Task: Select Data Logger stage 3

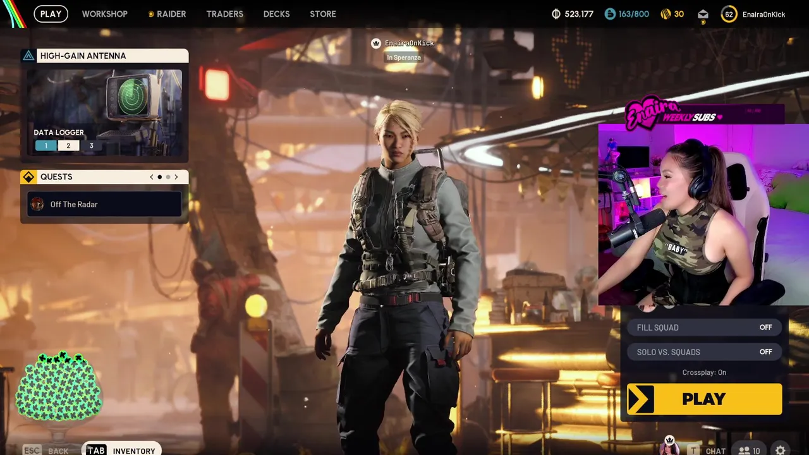Action: pos(91,146)
